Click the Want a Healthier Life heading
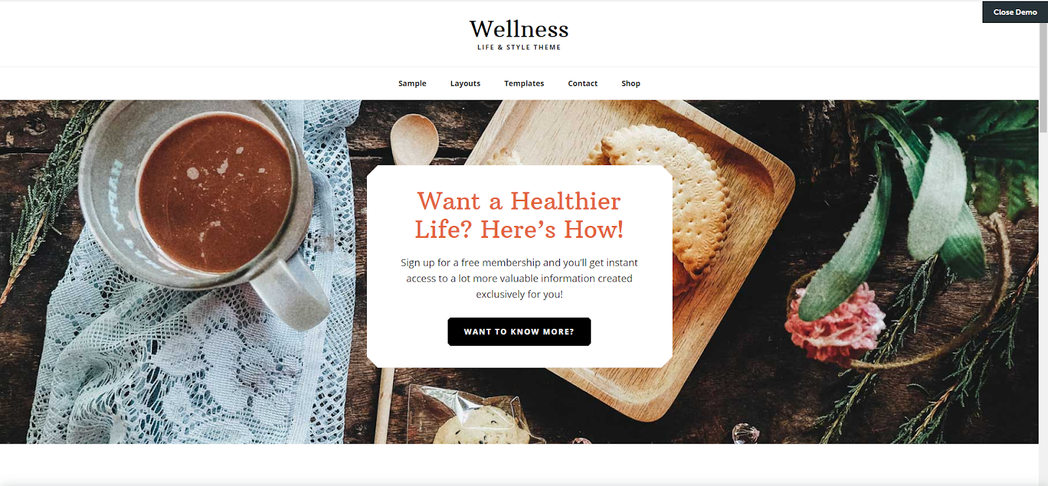The image size is (1048, 486). click(x=519, y=215)
